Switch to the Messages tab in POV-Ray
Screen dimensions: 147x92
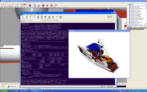coord(23,22)
